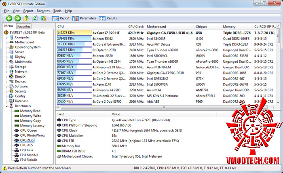The height and width of the screenshot is (173, 283).
Task: Click the Network tree icon
Action: coord(11,72)
